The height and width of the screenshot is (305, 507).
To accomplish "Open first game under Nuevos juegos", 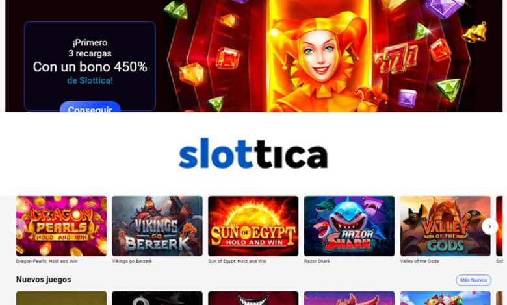I will click(62, 299).
